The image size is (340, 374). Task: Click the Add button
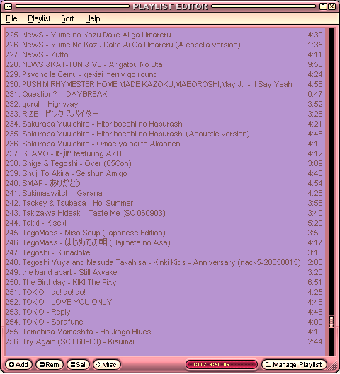pos(18,365)
